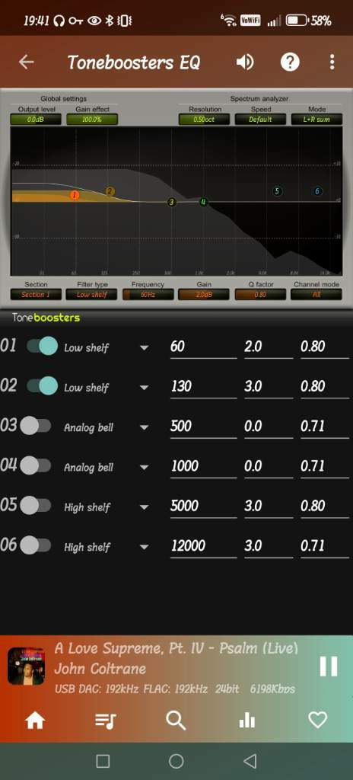Image resolution: width=353 pixels, height=780 pixels.
Task: Edit the 12000 frequency field for band 06
Action: 204,547
